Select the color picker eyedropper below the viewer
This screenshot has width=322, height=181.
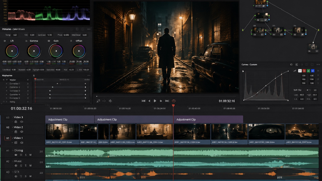(x=98, y=101)
